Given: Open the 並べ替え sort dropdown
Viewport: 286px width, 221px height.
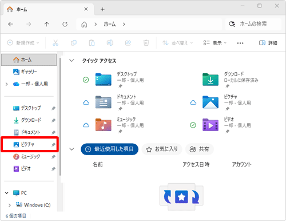Looking at the screenshot, I should tap(177, 43).
